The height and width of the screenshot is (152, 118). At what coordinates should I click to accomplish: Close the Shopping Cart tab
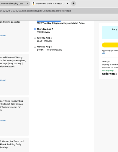click(27, 4)
